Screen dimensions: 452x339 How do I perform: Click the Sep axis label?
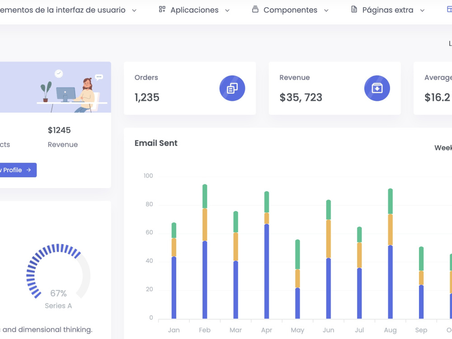(x=421, y=330)
